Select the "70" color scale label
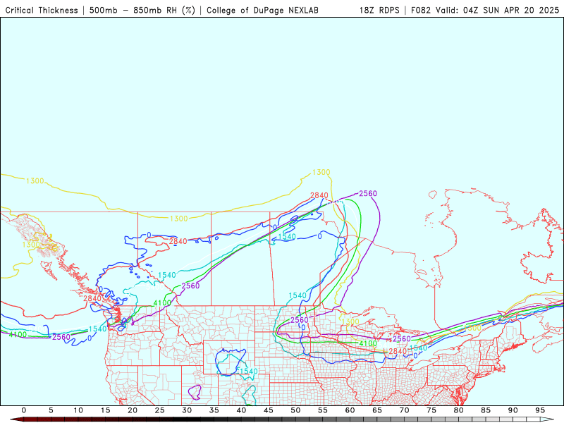 coord(404,410)
